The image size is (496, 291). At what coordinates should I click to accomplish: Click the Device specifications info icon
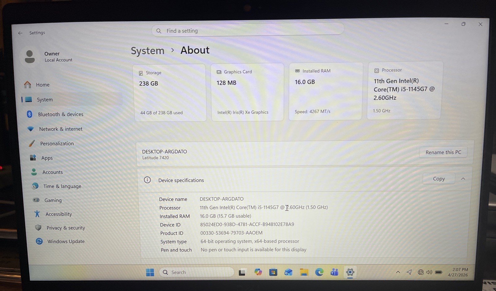click(x=147, y=180)
